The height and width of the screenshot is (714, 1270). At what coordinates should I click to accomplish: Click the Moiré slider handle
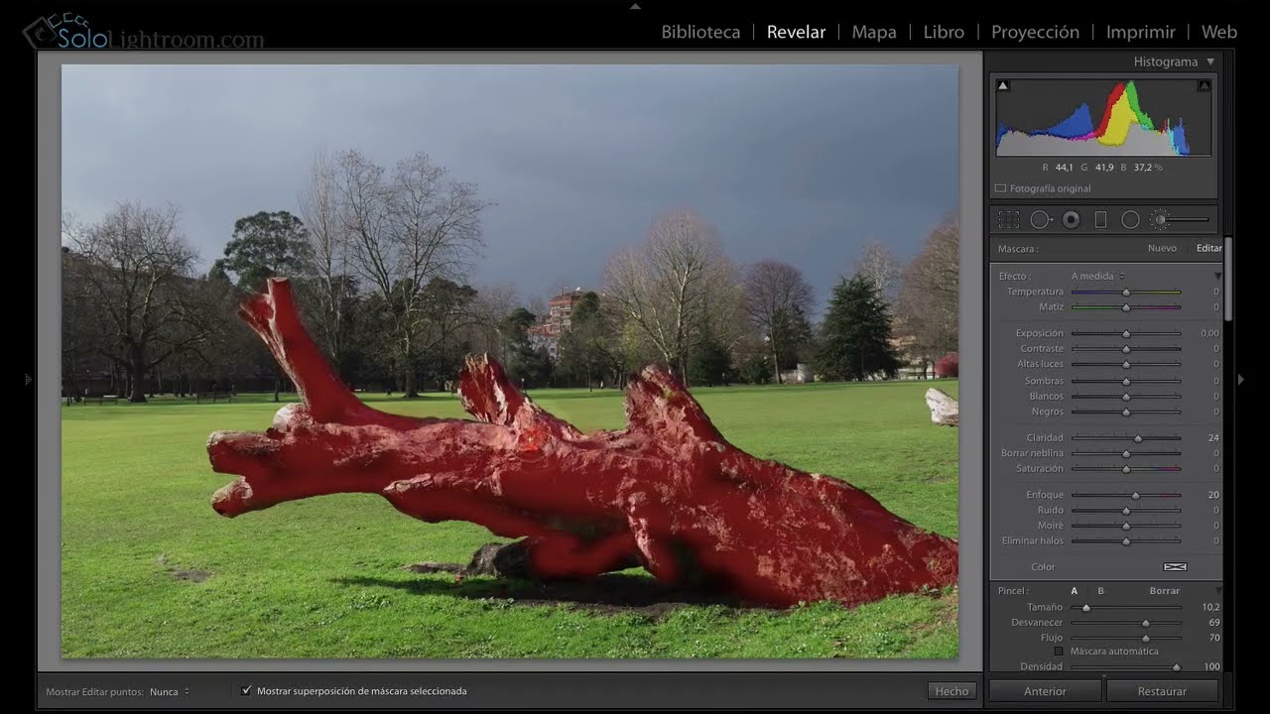1126,526
